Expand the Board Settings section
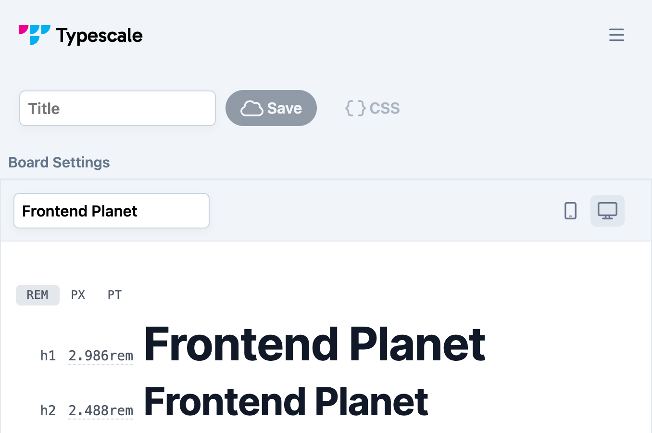The width and height of the screenshot is (652, 433). (x=59, y=162)
